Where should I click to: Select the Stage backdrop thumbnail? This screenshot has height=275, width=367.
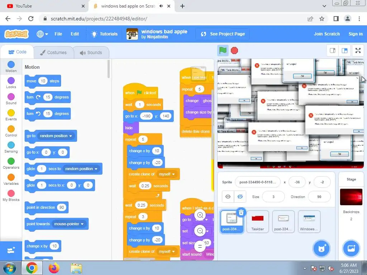[351, 197]
